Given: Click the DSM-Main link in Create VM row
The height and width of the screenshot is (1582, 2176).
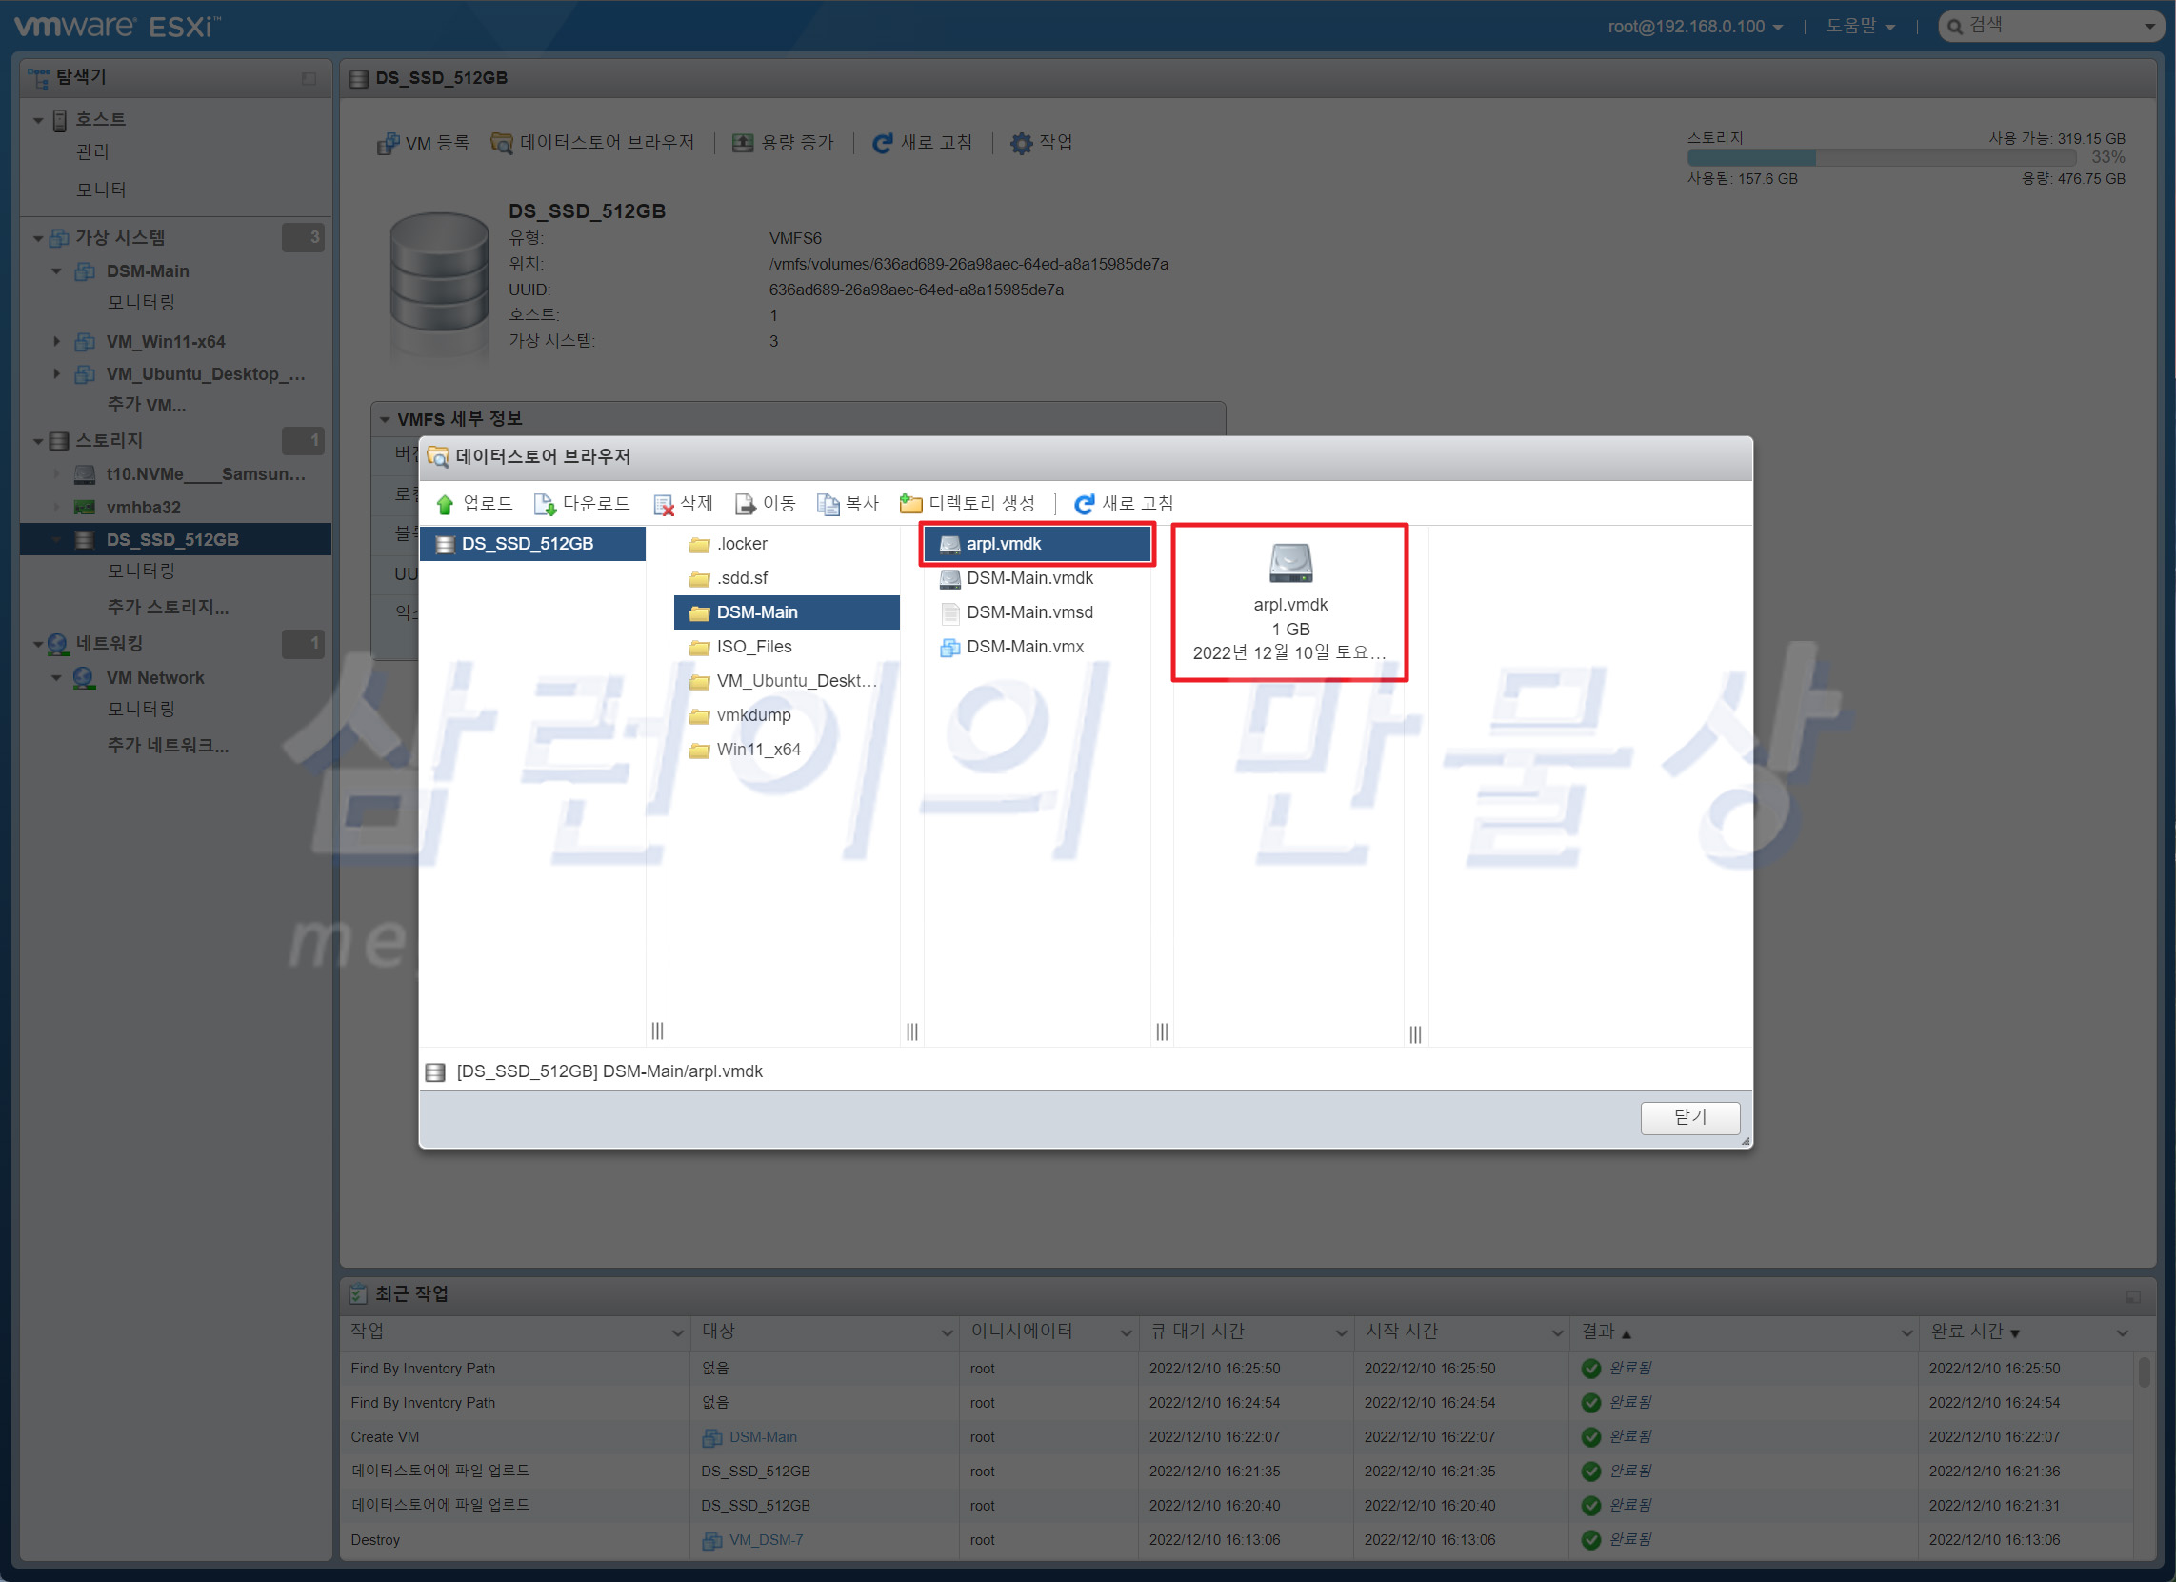Looking at the screenshot, I should point(762,1437).
